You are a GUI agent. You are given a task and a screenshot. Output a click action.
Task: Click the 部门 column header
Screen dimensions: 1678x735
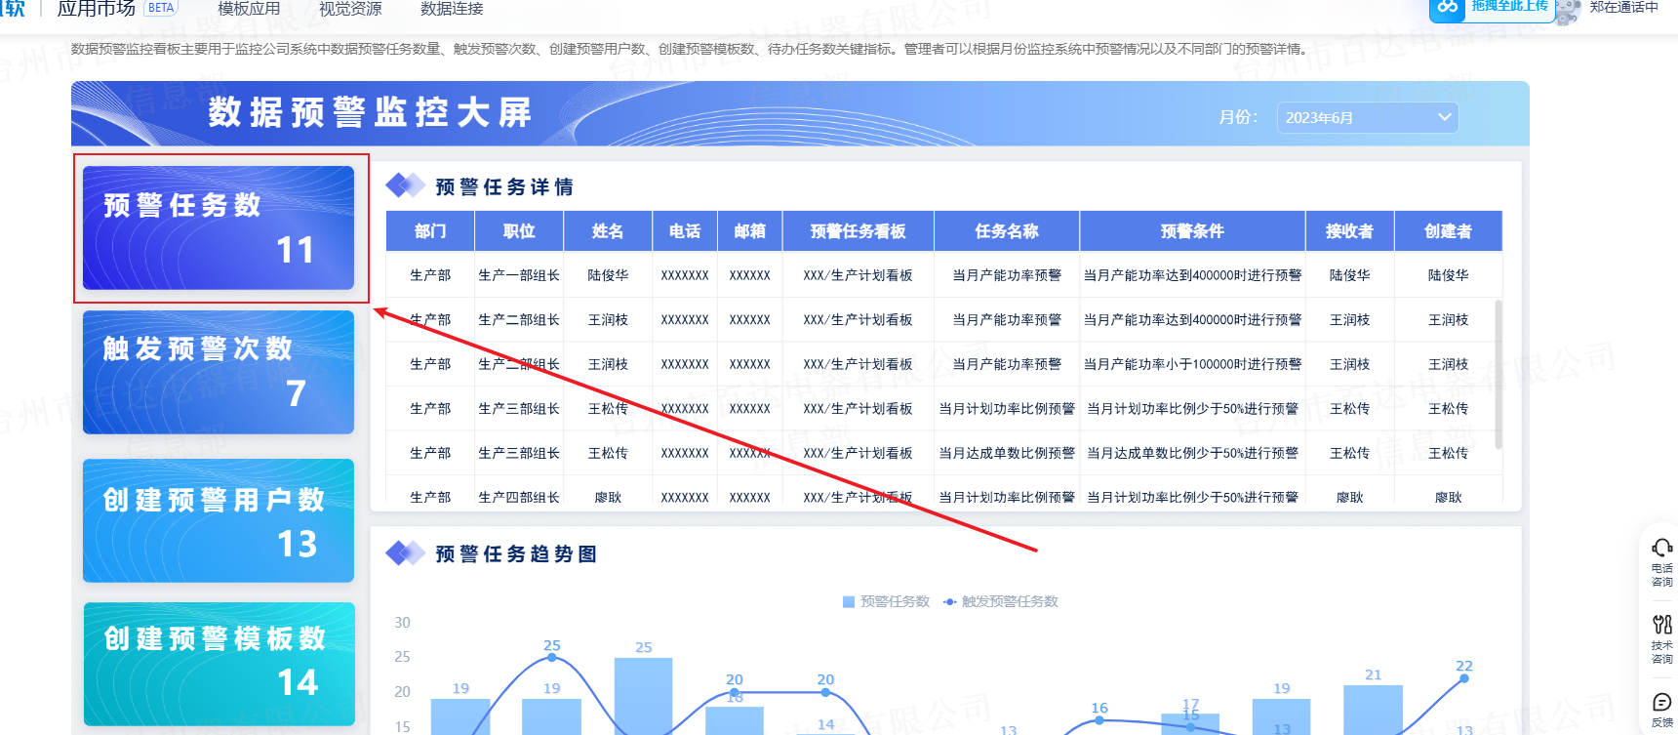(430, 231)
